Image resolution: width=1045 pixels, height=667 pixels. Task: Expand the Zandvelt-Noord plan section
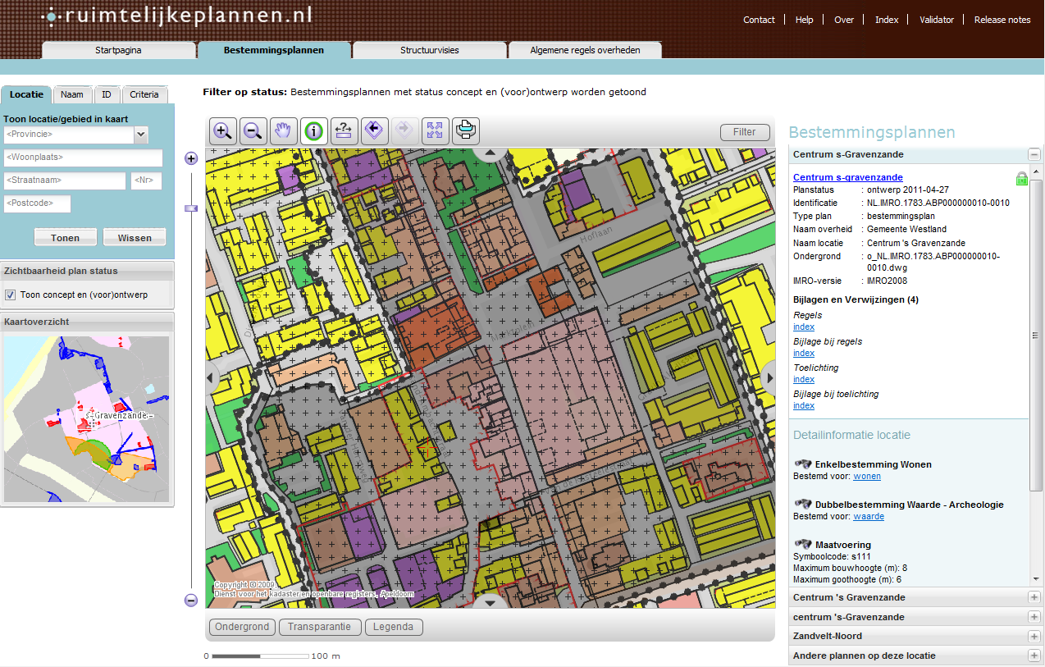coord(1034,637)
